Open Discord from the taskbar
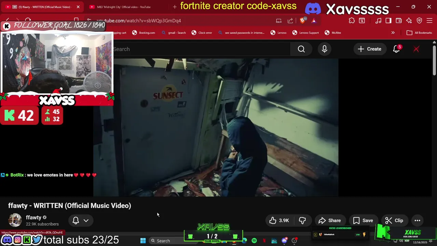The image size is (437, 246). [x=284, y=241]
